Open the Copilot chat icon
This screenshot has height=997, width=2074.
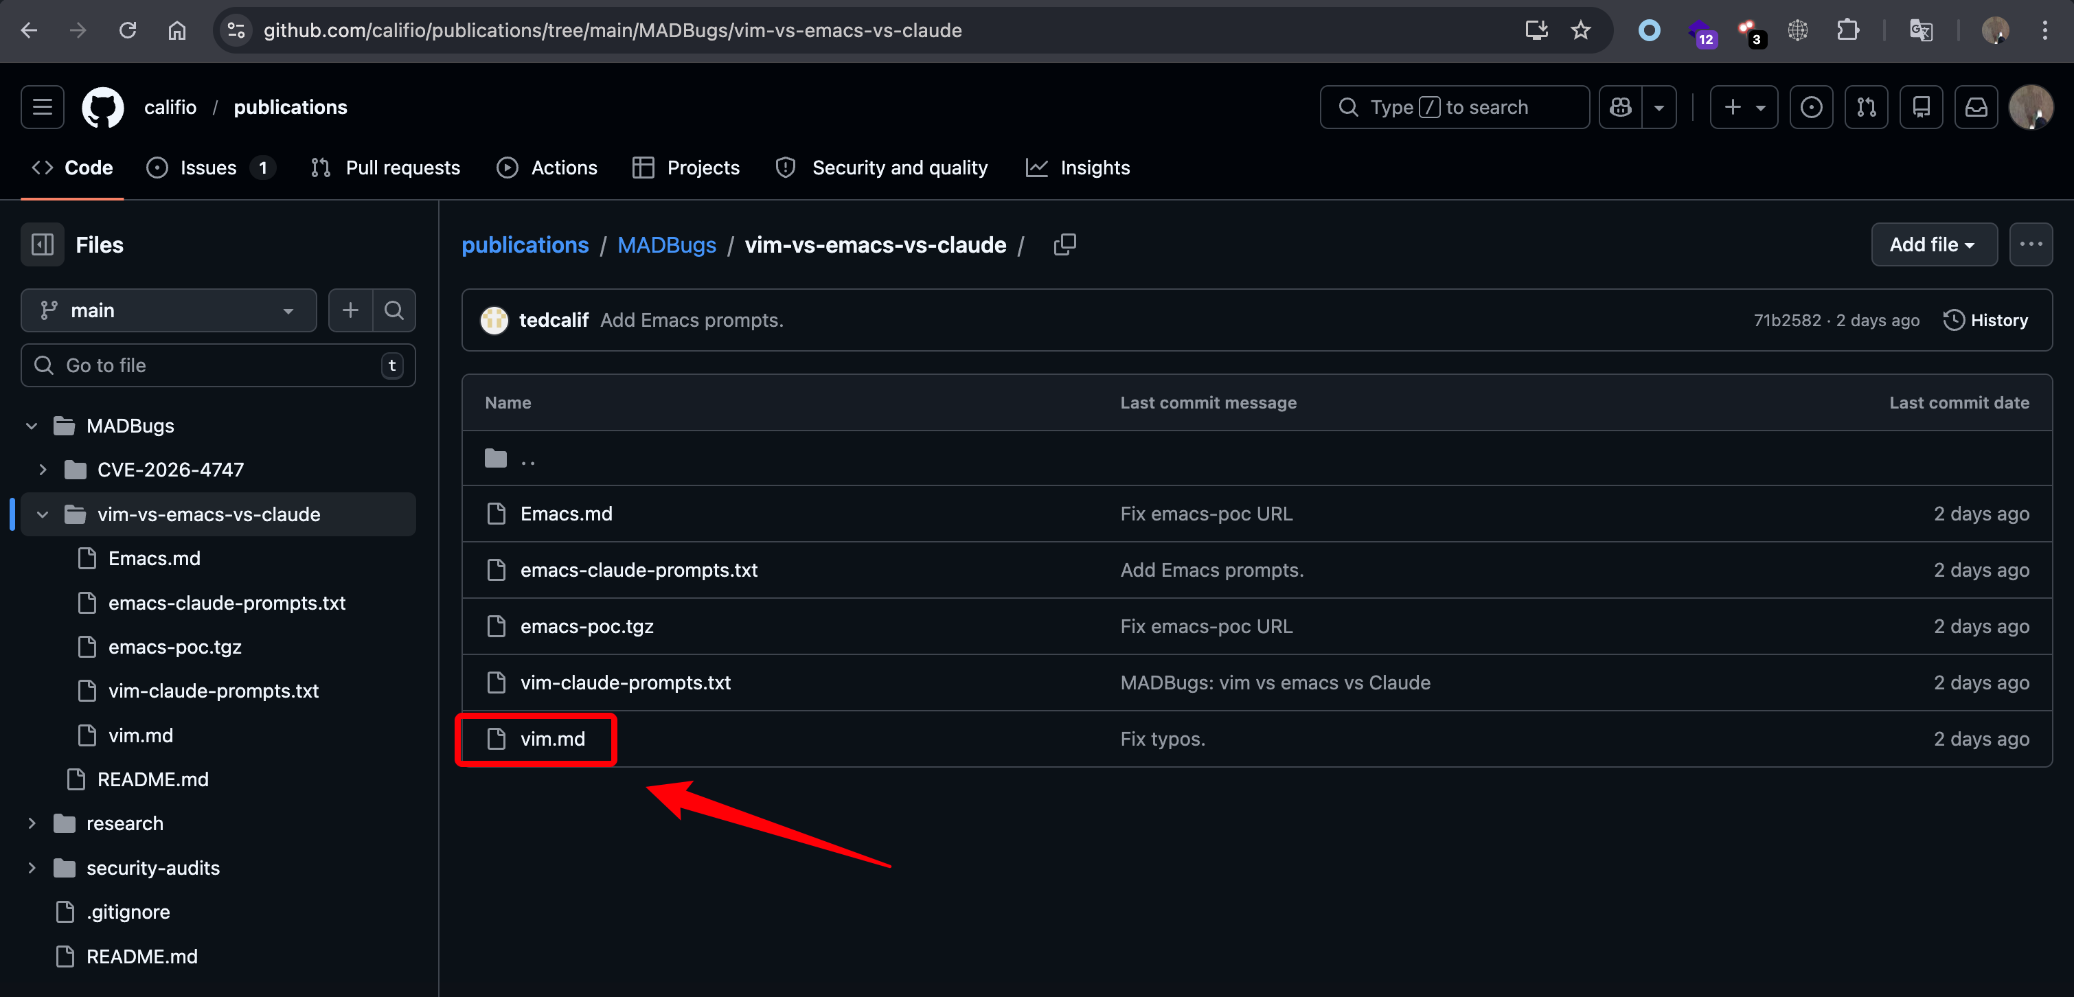click(1621, 107)
